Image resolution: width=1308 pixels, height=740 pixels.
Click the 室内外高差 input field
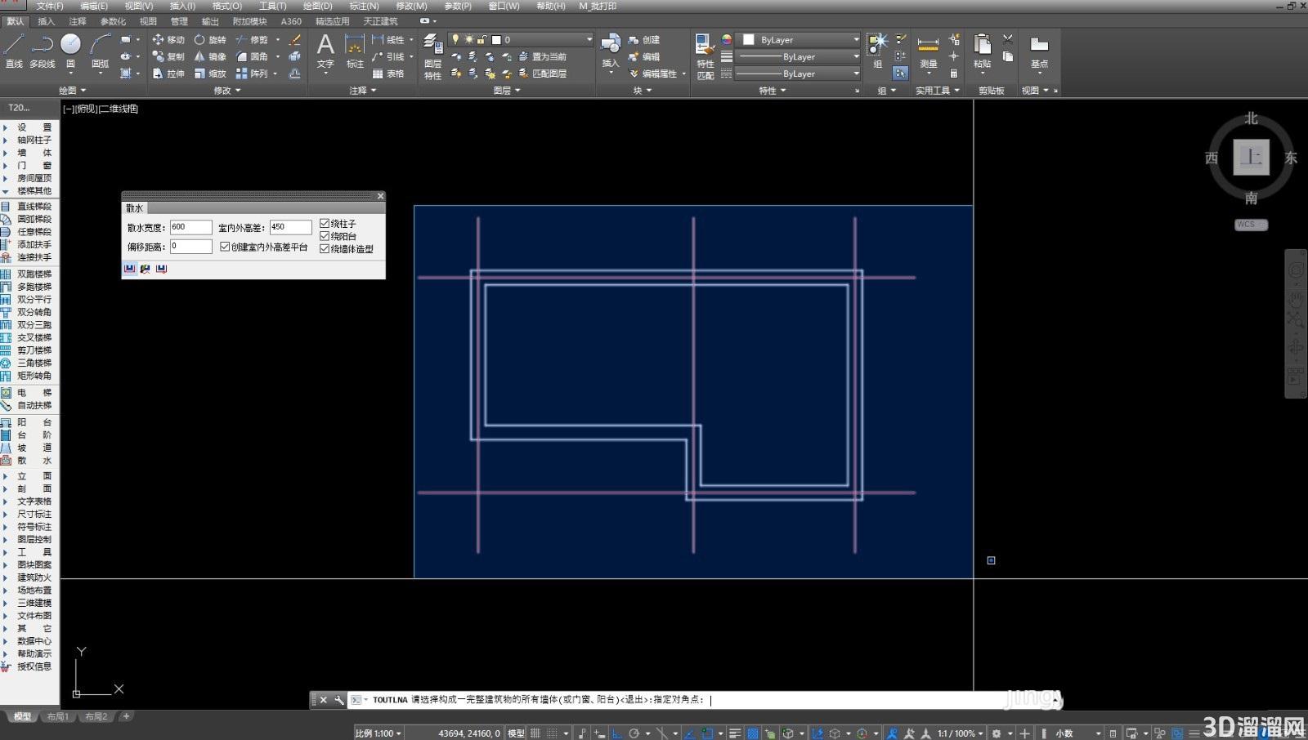pyautogui.click(x=290, y=227)
